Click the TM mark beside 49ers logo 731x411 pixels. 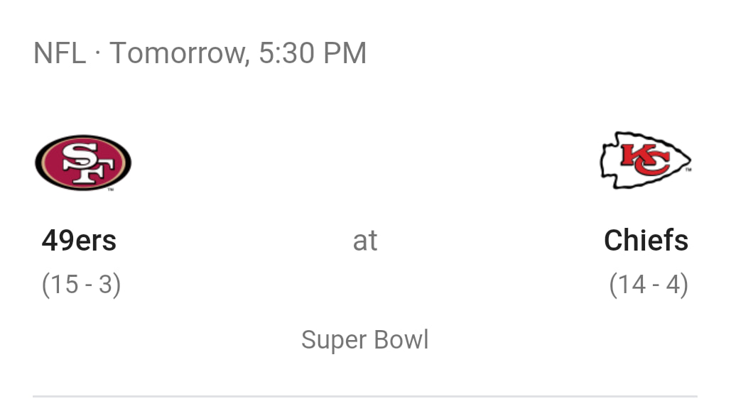tap(111, 190)
